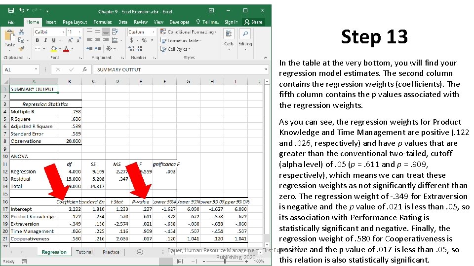Toggle Bottom Align (highlighted)
The width and height of the screenshot is (474, 266).
[x=106, y=32]
